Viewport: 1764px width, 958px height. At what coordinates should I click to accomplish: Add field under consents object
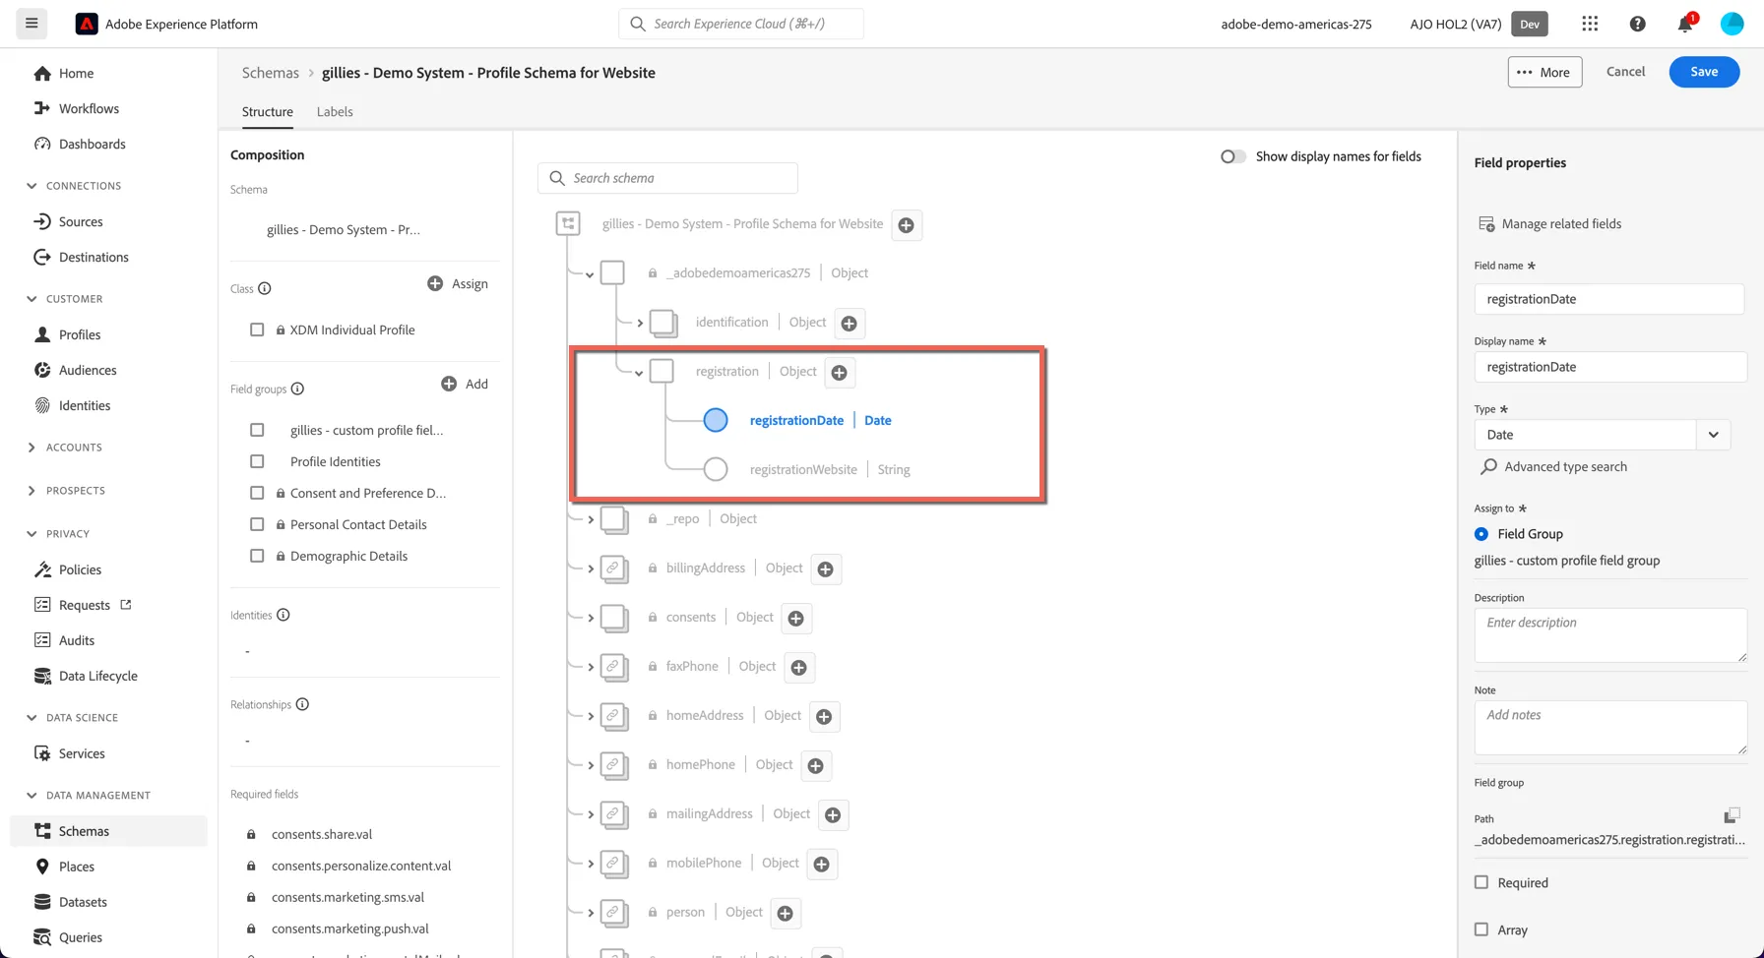pyautogui.click(x=796, y=619)
